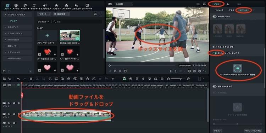Click the メディアをインポート plus tile
The width and height of the screenshot is (266, 133).
[47, 35]
